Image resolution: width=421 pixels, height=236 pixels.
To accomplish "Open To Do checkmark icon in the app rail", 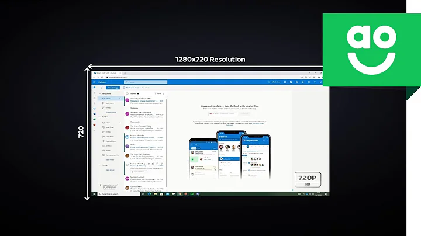I will (94, 109).
